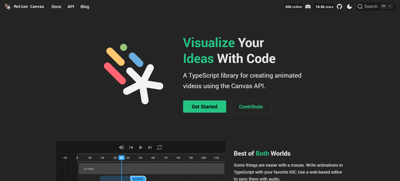
Task: Open the GitHub repository icon
Action: 339,6
